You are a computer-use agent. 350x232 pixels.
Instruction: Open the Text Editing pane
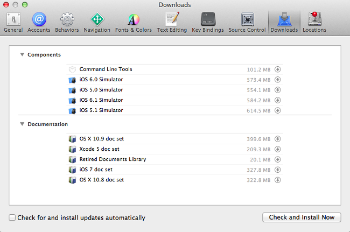pyautogui.click(x=172, y=23)
